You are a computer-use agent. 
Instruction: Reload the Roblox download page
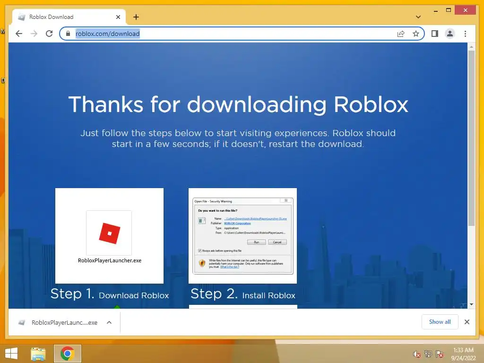click(x=49, y=34)
